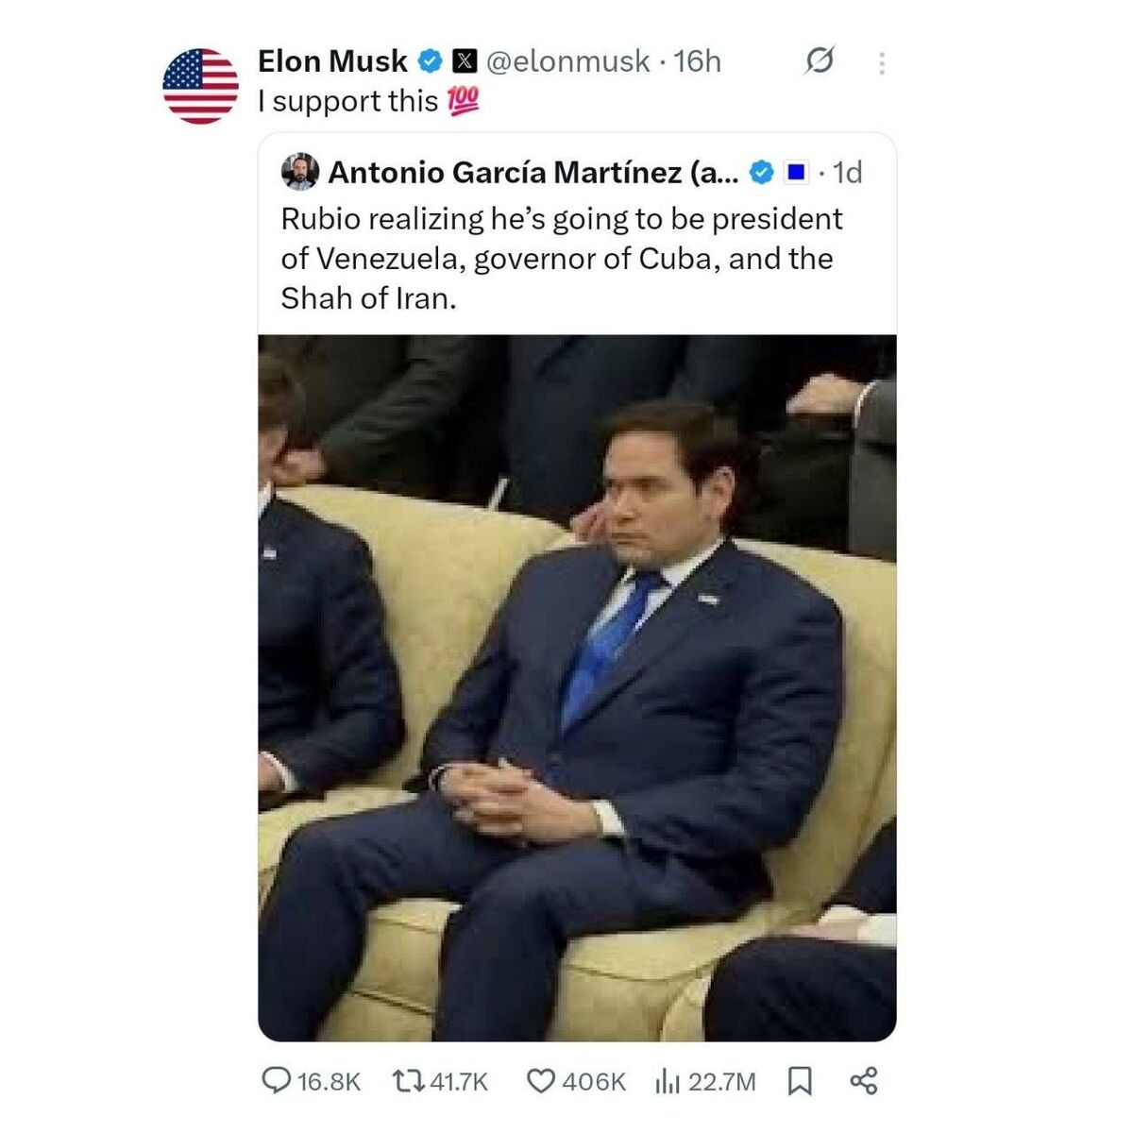Open @elonmusk profile from the handle
The height and width of the screenshot is (1133, 1133).
tap(566, 60)
